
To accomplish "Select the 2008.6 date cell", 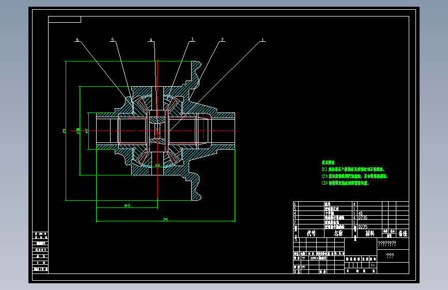I will point(314,258).
